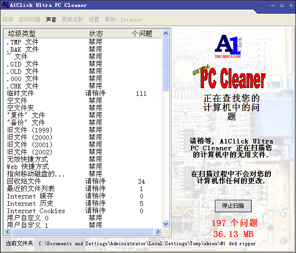Click the horizontal scroll left arrow
Viewport: 296px width, 253px height.
(8, 231)
